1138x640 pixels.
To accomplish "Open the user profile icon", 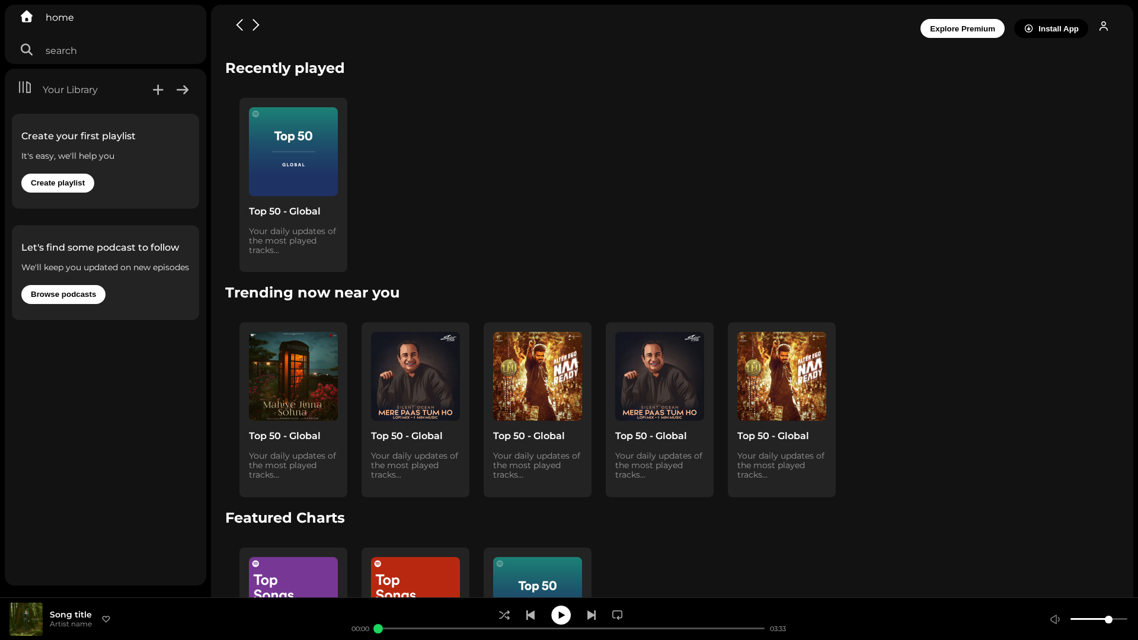I will coord(1104,27).
